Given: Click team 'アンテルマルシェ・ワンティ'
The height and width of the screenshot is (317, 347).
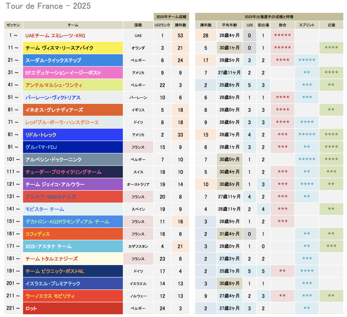Looking at the screenshot, I should point(73,85).
